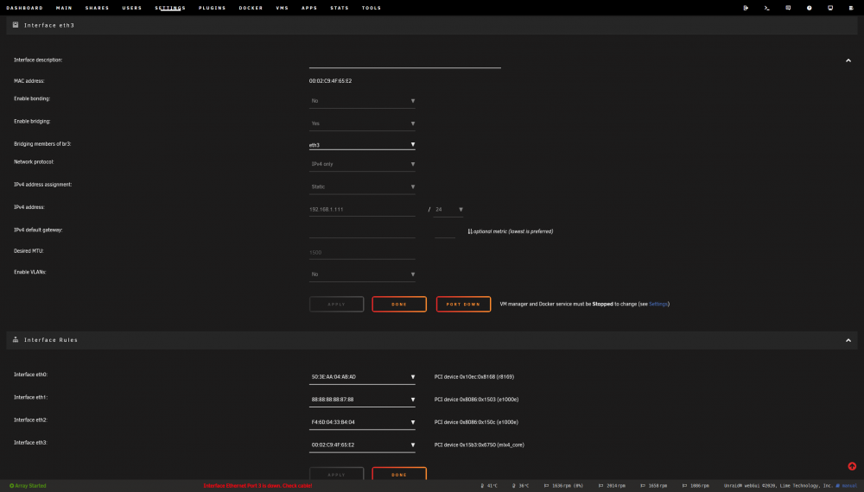Open the Interface eth0 MAC dropdown
This screenshot has height=492, width=864.
pos(362,377)
